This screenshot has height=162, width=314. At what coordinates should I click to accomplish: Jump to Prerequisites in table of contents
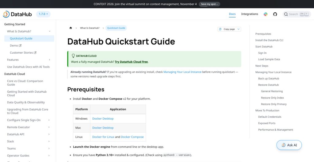click(263, 34)
